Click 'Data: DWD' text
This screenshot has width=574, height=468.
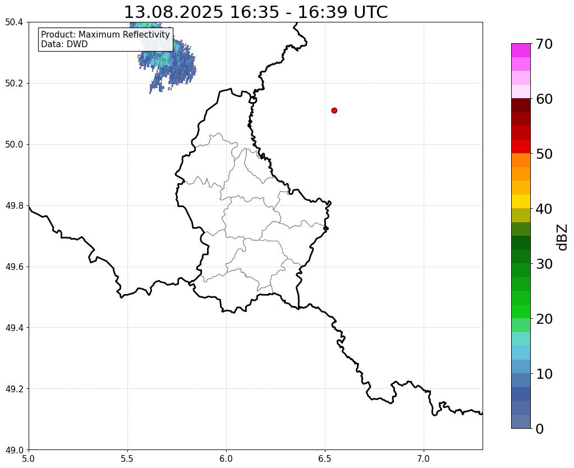[65, 44]
